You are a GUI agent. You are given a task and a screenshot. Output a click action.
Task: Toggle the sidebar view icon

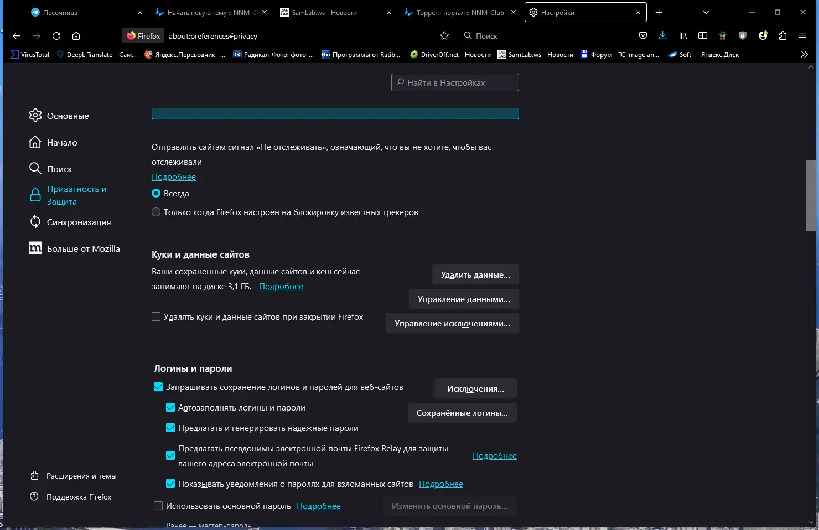[703, 36]
